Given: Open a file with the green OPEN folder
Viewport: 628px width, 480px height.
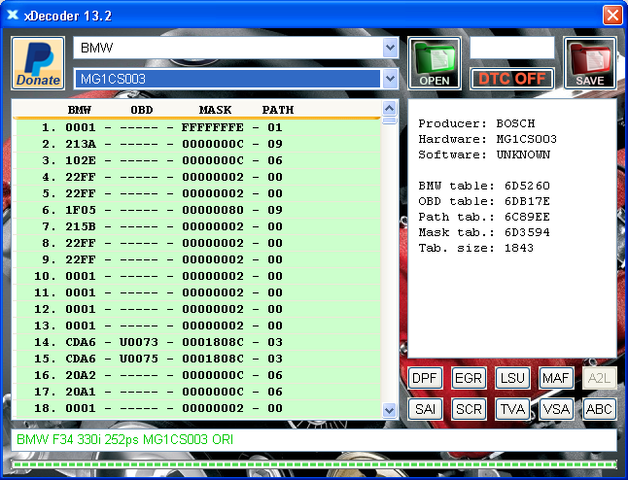Looking at the screenshot, I should tap(435, 63).
